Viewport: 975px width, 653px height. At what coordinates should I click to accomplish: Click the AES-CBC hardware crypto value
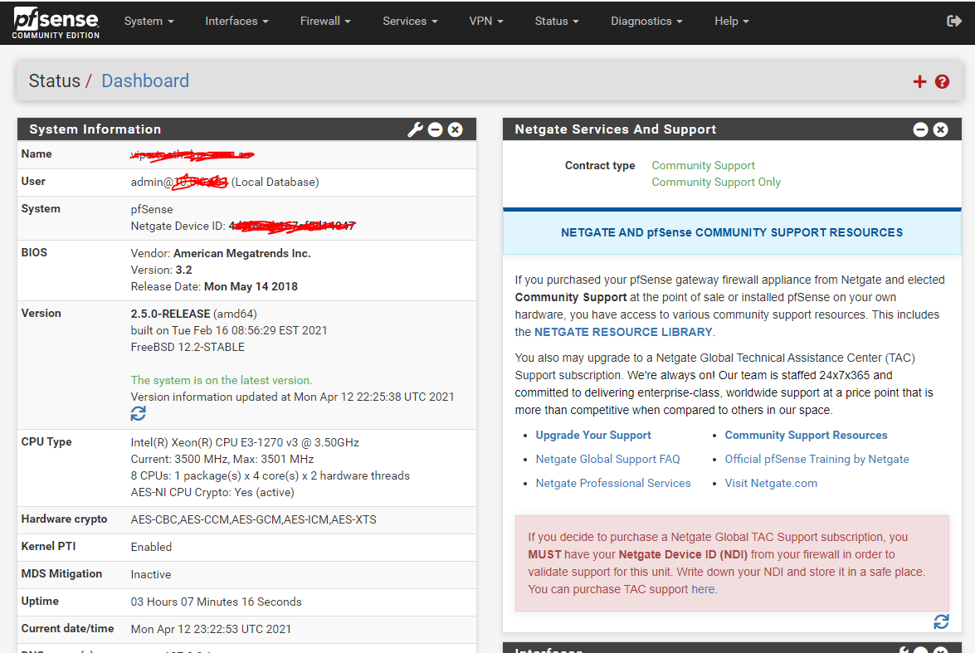tap(253, 519)
